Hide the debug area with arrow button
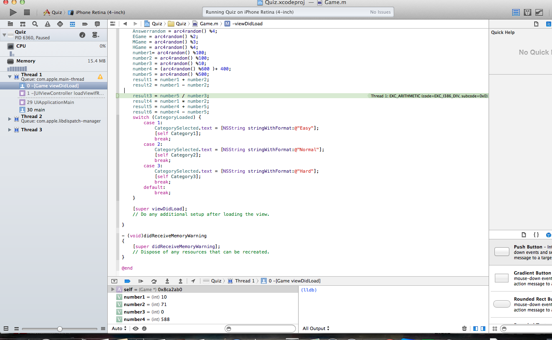Viewport: 552px width, 340px height. coord(114,281)
